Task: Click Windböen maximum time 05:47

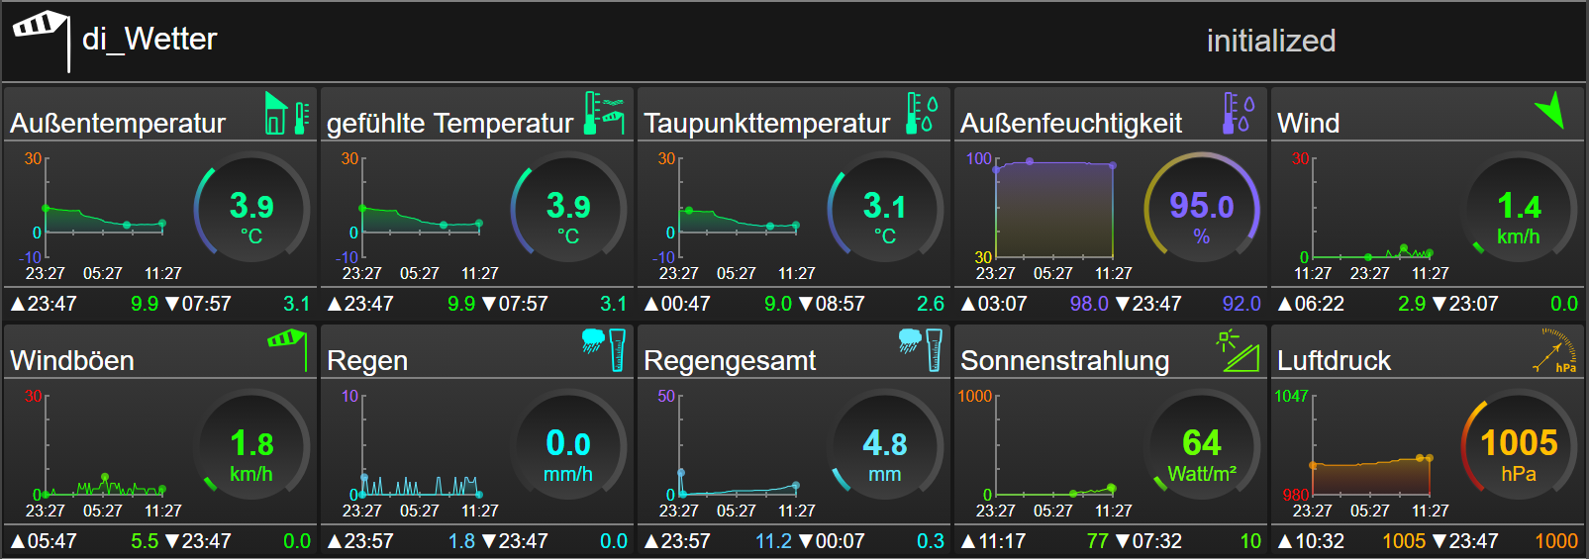Action: click(51, 541)
